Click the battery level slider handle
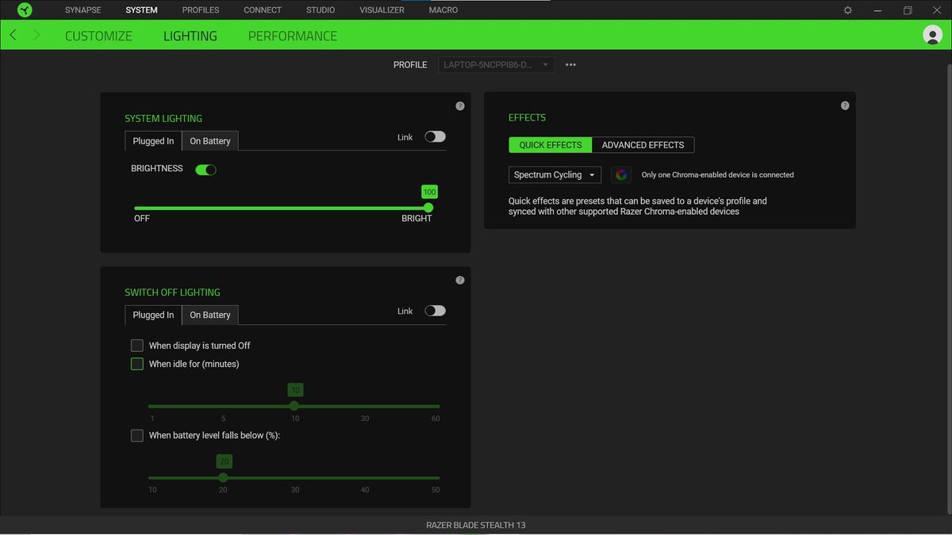 (x=223, y=477)
